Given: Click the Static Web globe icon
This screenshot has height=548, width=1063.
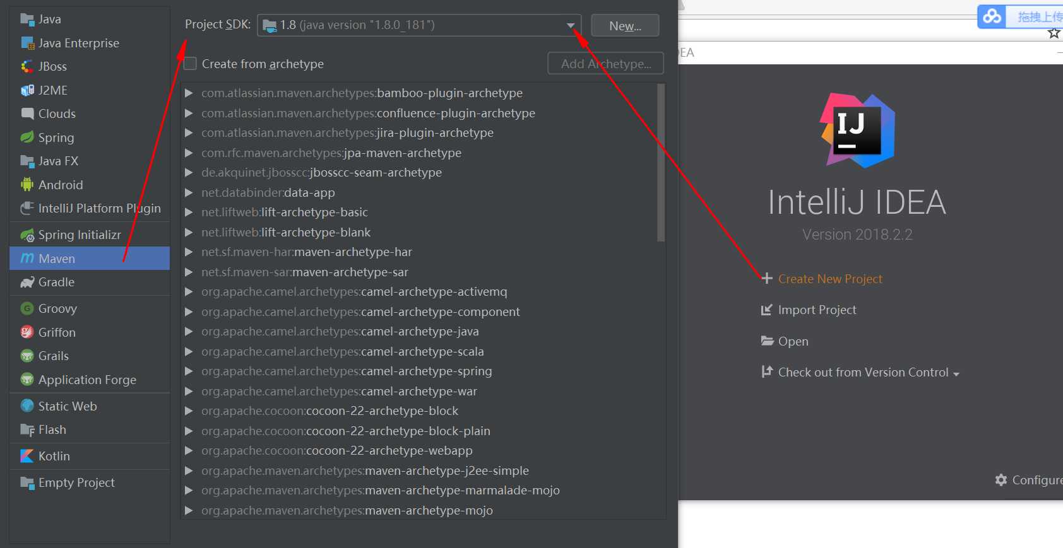Looking at the screenshot, I should (x=27, y=406).
